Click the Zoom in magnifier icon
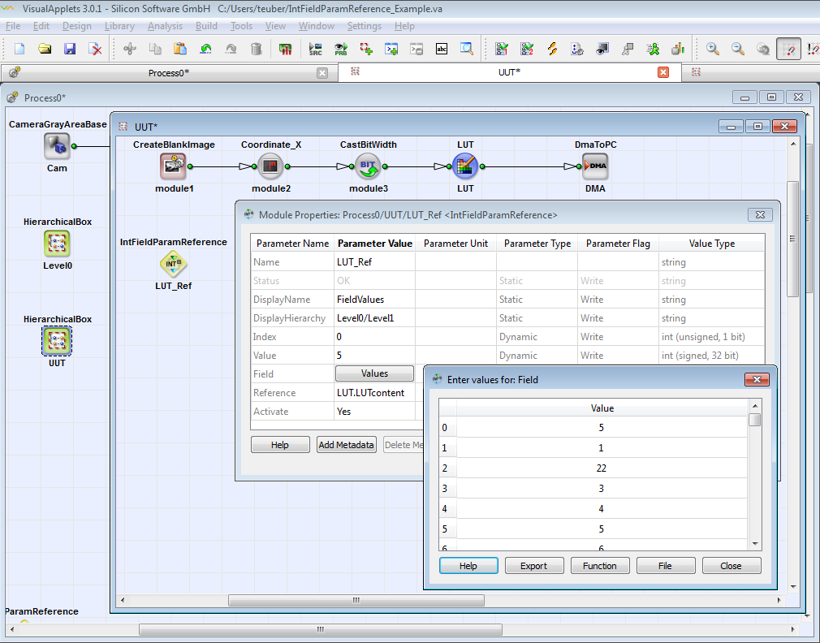Viewport: 820px width, 643px height. [x=713, y=49]
